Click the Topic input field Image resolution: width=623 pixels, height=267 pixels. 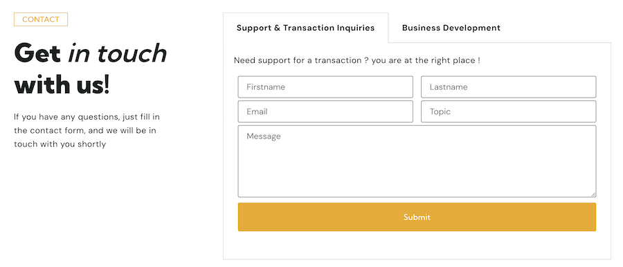[509, 111]
